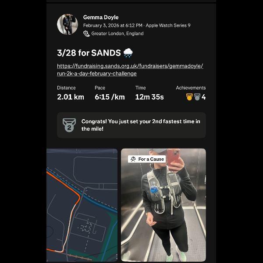This screenshot has width=263, height=263.
Task: Click the Distance 2.01 km stat
Action: pos(71,93)
